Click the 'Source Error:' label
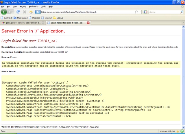The image size is (185, 134). coord(9,57)
